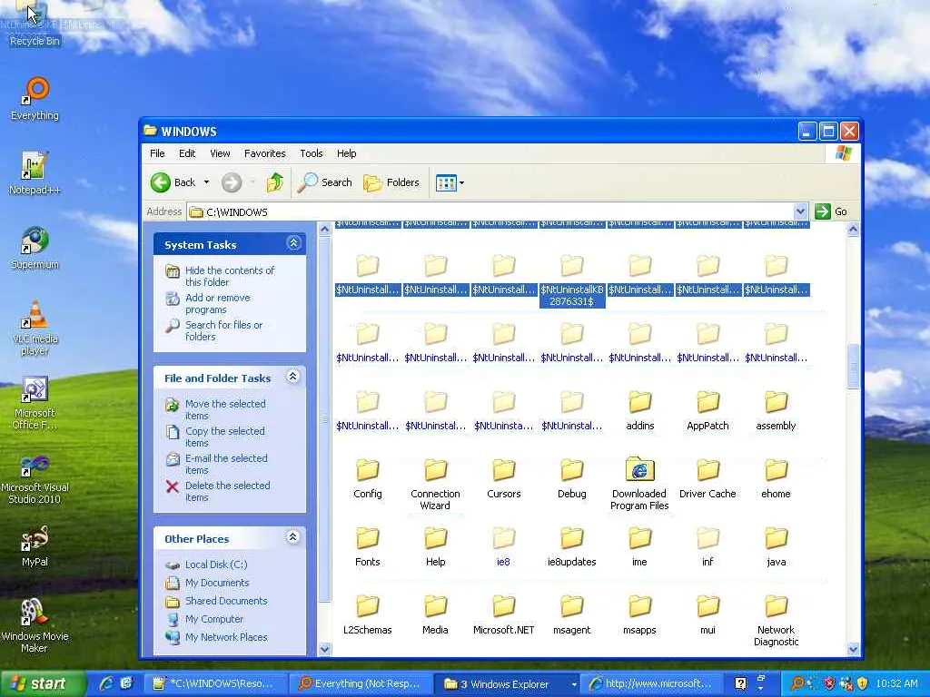Click the green Go button
Image resolution: width=930 pixels, height=697 pixels.
tap(831, 211)
